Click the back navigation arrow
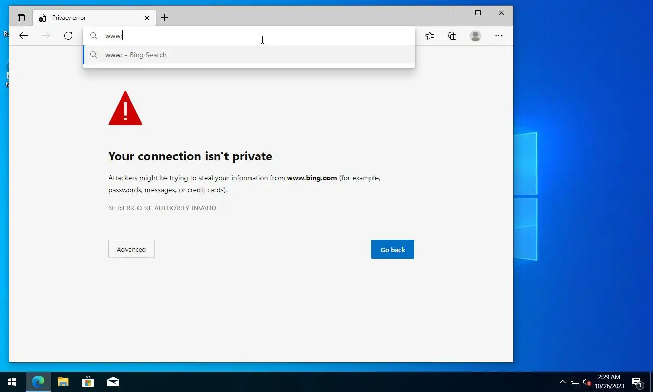 click(x=23, y=36)
